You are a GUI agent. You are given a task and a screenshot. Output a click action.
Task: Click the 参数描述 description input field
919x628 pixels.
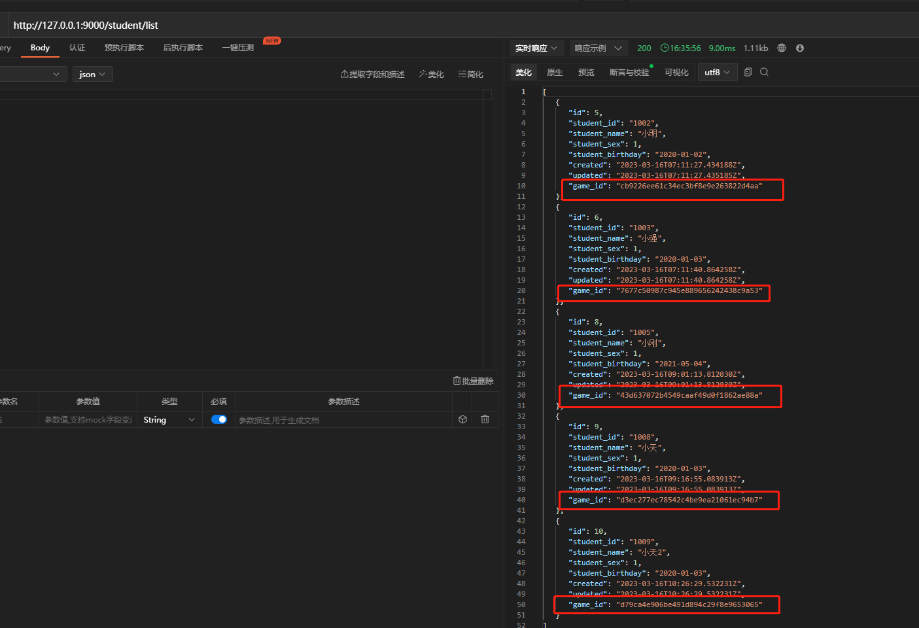(343, 419)
